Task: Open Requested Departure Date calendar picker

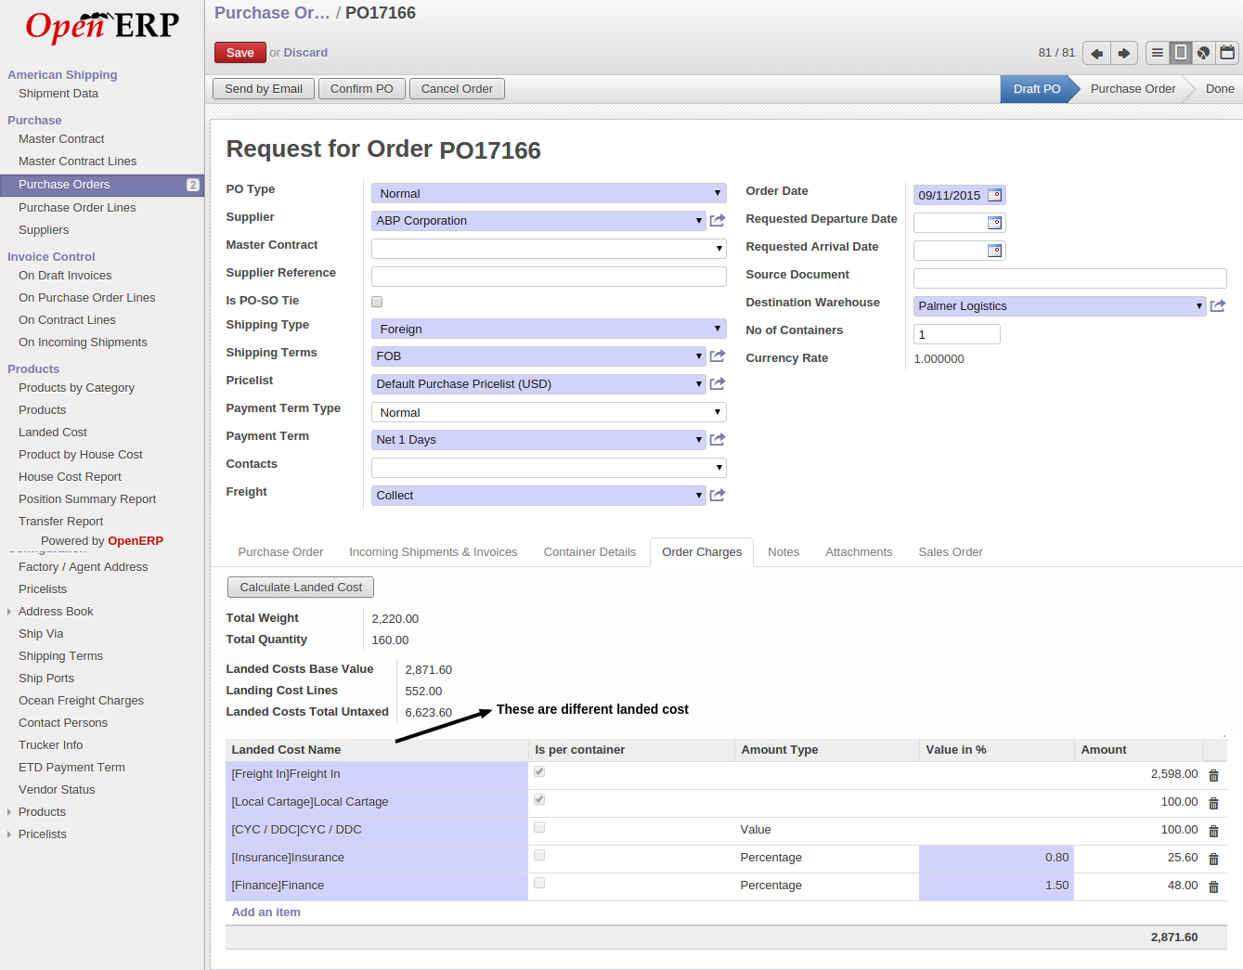Action: pyautogui.click(x=995, y=223)
